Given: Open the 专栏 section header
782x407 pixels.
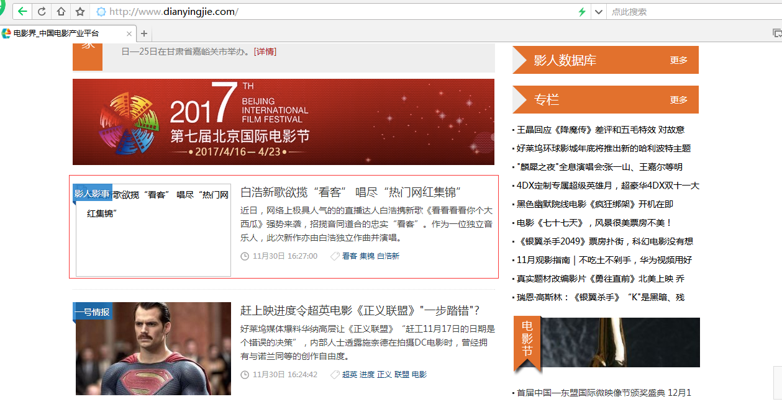Looking at the screenshot, I should click(546, 99).
